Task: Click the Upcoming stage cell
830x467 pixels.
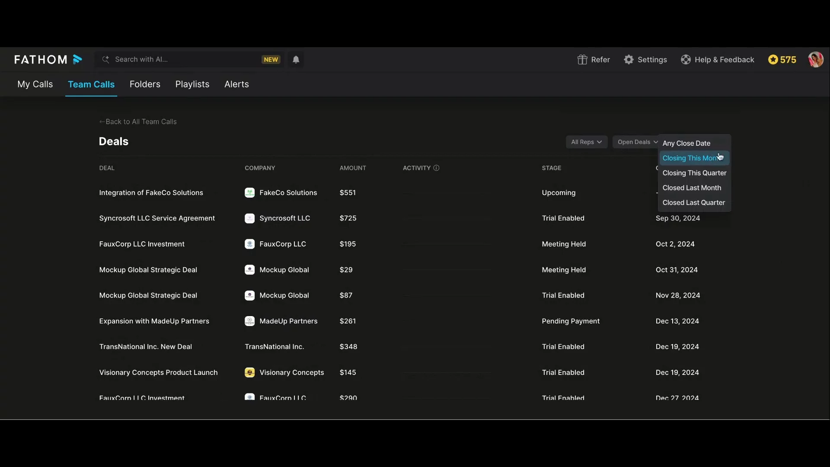Action: 559,193
